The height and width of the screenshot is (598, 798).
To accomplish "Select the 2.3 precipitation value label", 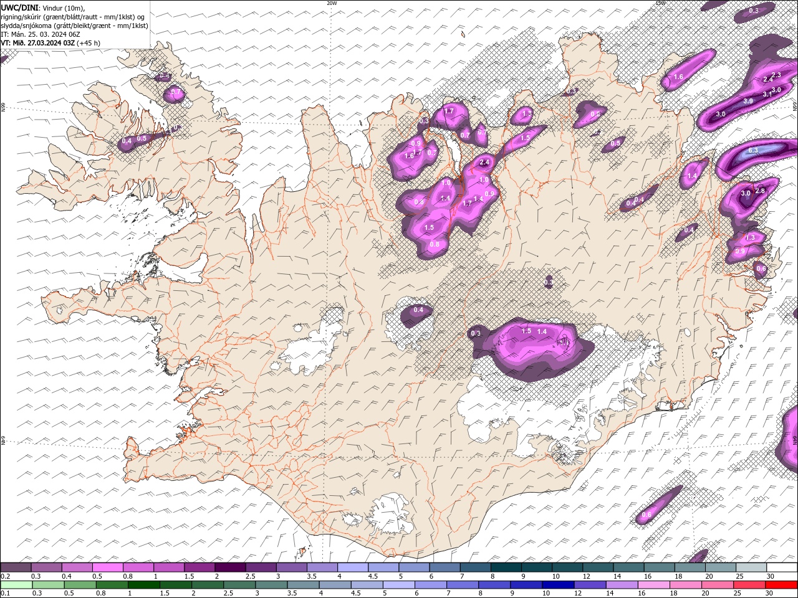I will pos(776,75).
